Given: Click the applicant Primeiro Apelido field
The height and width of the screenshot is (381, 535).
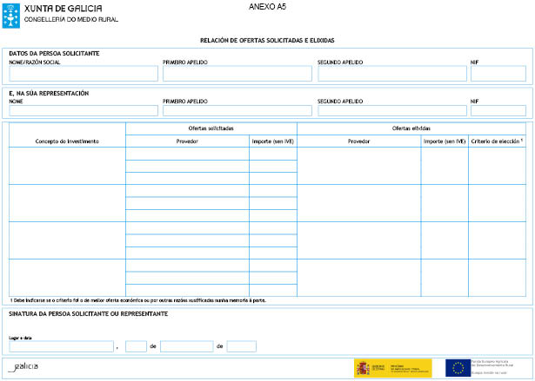Looking at the screenshot, I should click(x=236, y=75).
